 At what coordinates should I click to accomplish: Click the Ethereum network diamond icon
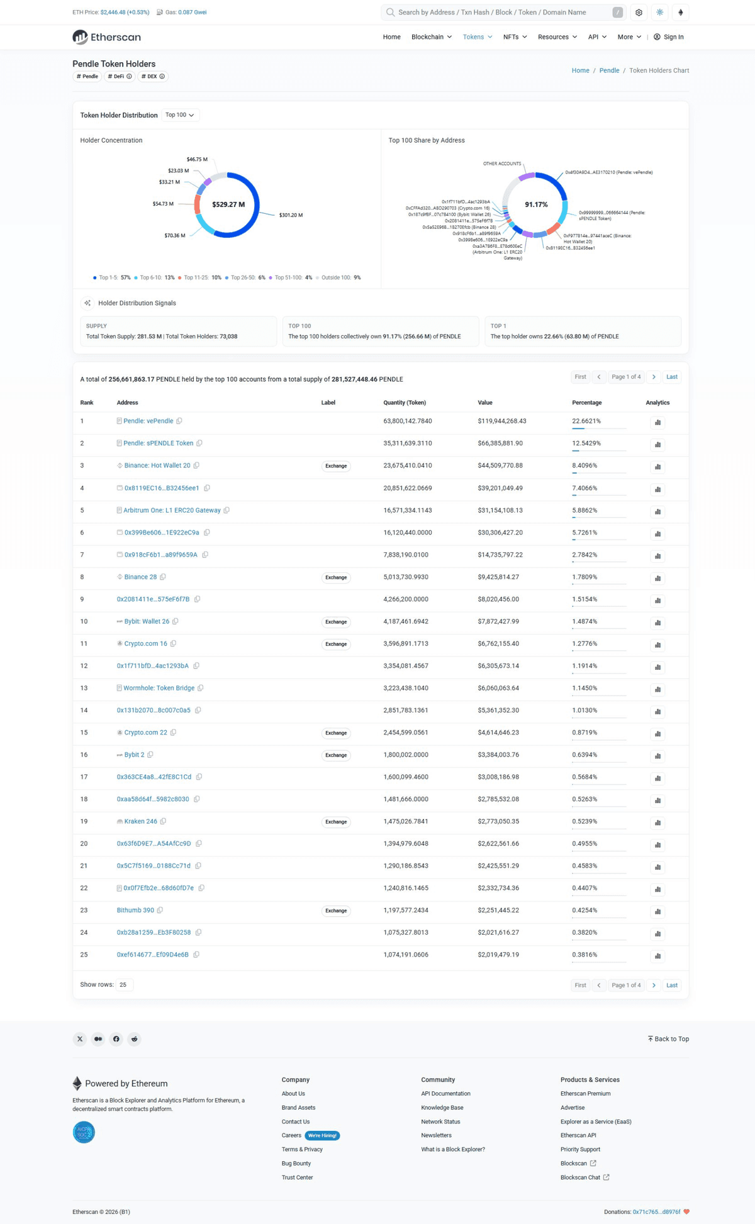tap(680, 13)
